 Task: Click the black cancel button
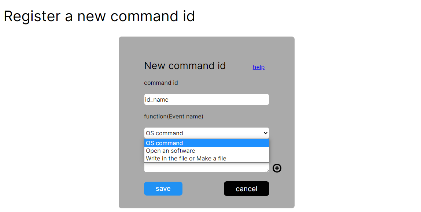(246, 189)
